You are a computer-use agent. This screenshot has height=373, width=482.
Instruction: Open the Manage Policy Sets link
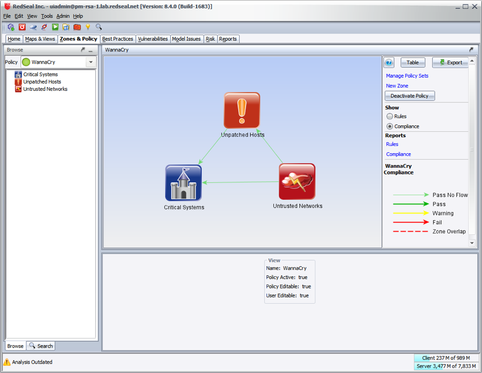click(x=407, y=76)
